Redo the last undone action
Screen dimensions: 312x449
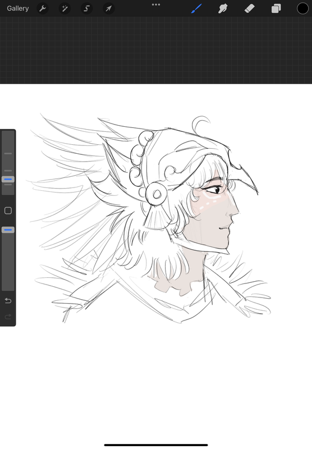pyautogui.click(x=8, y=317)
